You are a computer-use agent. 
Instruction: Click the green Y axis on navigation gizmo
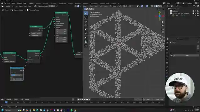tap(159, 12)
